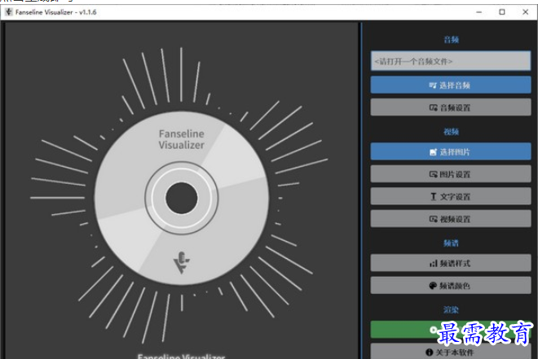Open 视频设置 video settings
The height and width of the screenshot is (359, 538).
[451, 218]
